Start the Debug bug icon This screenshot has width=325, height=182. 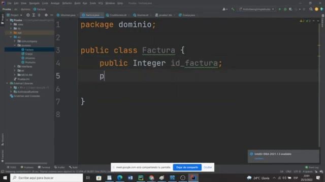click(x=285, y=9)
